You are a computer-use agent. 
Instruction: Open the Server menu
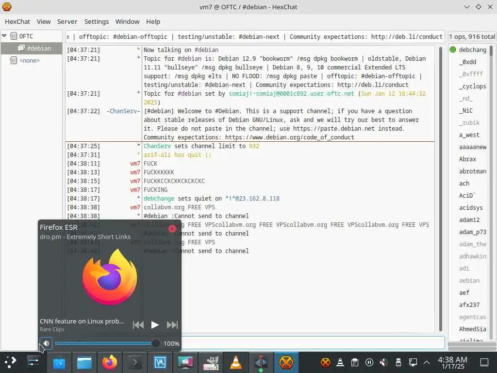coord(67,21)
